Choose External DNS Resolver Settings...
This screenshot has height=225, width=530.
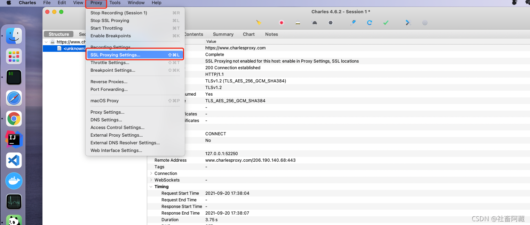pos(135,143)
